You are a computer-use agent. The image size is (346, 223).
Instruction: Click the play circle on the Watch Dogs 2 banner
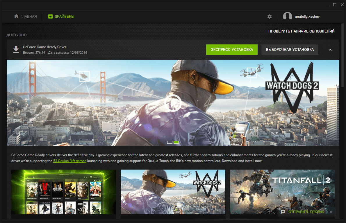click(x=173, y=103)
